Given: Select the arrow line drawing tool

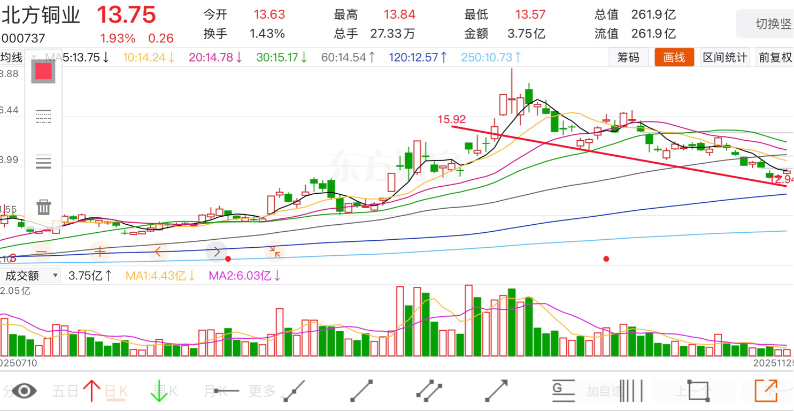Looking at the screenshot, I should (497, 391).
